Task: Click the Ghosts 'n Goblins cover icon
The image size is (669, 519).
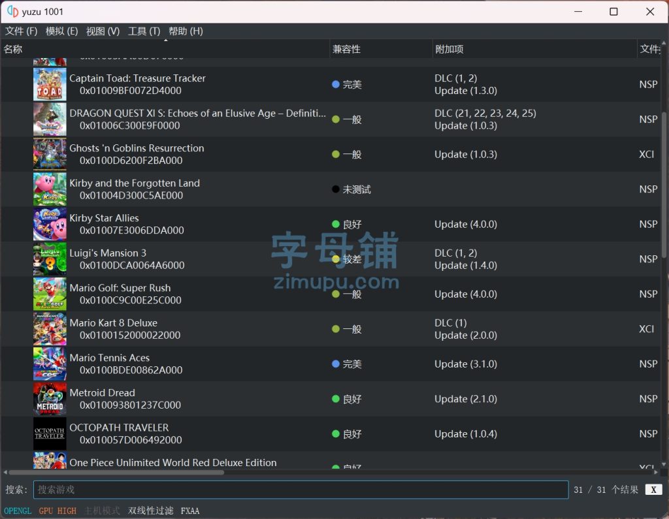Action: tap(50, 154)
